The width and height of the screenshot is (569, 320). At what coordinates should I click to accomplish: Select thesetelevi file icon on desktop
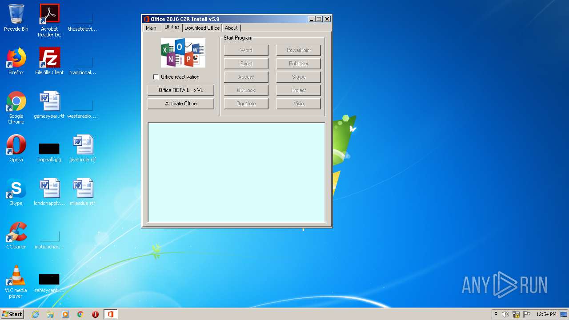click(83, 21)
